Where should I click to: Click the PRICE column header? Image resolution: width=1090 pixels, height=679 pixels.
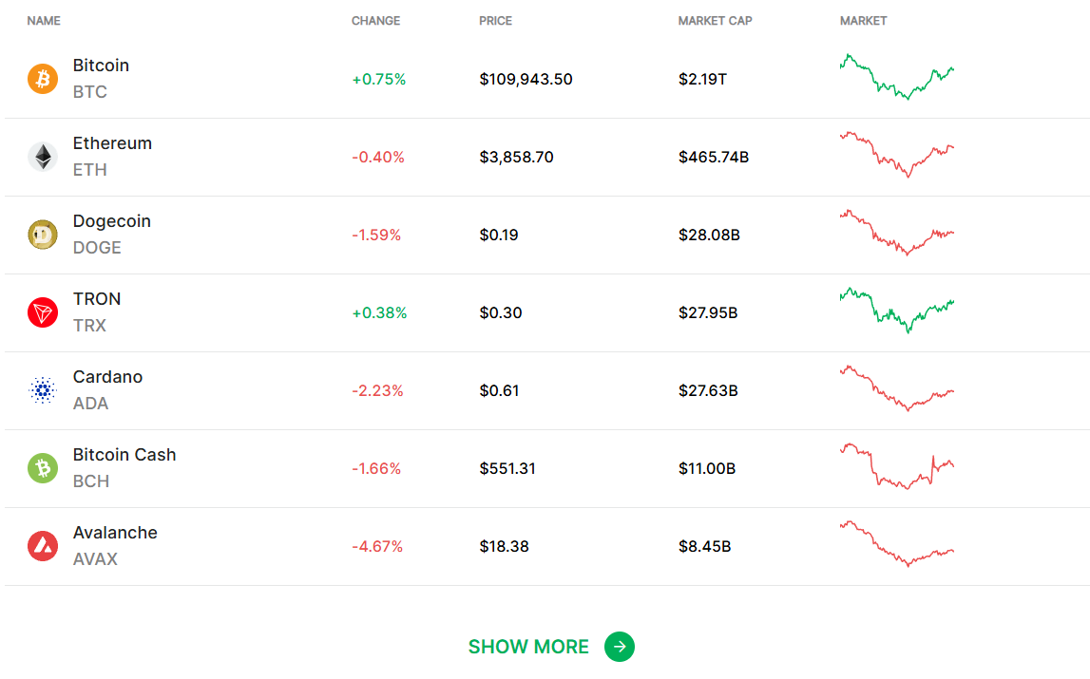point(495,21)
